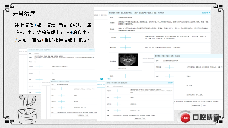This screenshot has height=128, width=228.
Task: Click operation log button in 2023-05-22 record
Action: (82, 115)
